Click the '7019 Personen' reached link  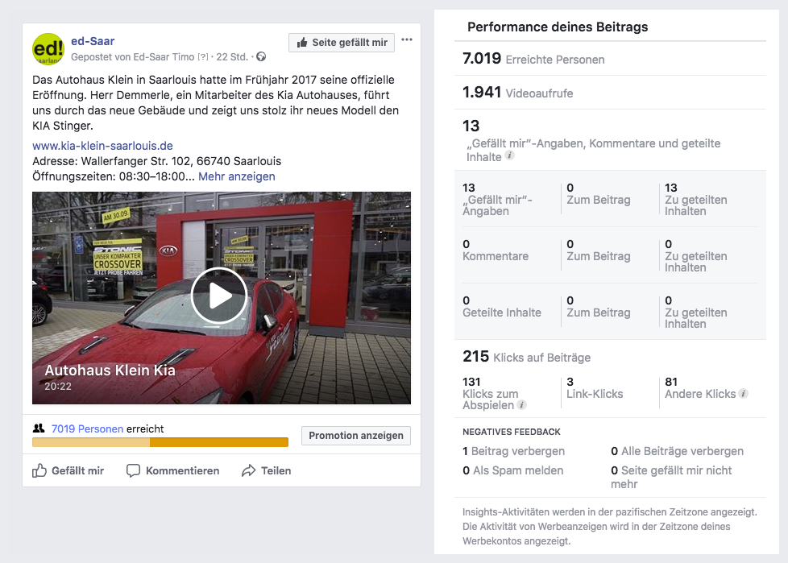click(x=88, y=429)
